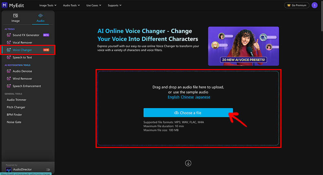Screen dimensions: 323x175
Task: Click the image icon above Image tab
Action: click(x=16, y=15)
